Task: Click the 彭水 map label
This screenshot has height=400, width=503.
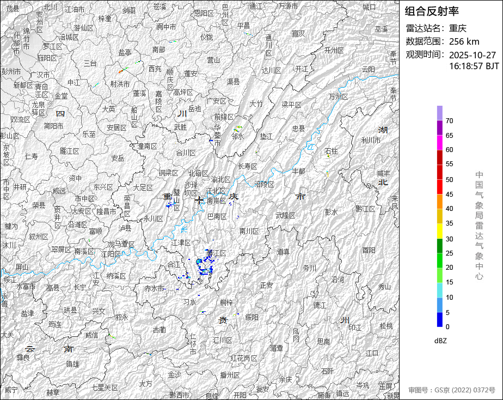Action: tap(331, 212)
